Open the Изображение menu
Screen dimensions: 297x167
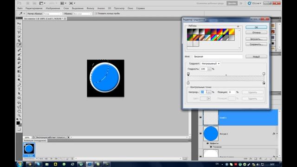point(53,8)
